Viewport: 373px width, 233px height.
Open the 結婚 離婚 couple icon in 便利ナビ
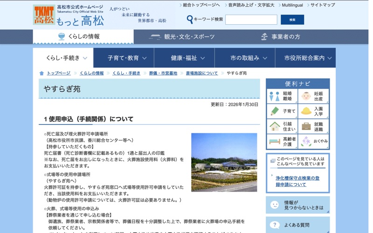point(274,96)
